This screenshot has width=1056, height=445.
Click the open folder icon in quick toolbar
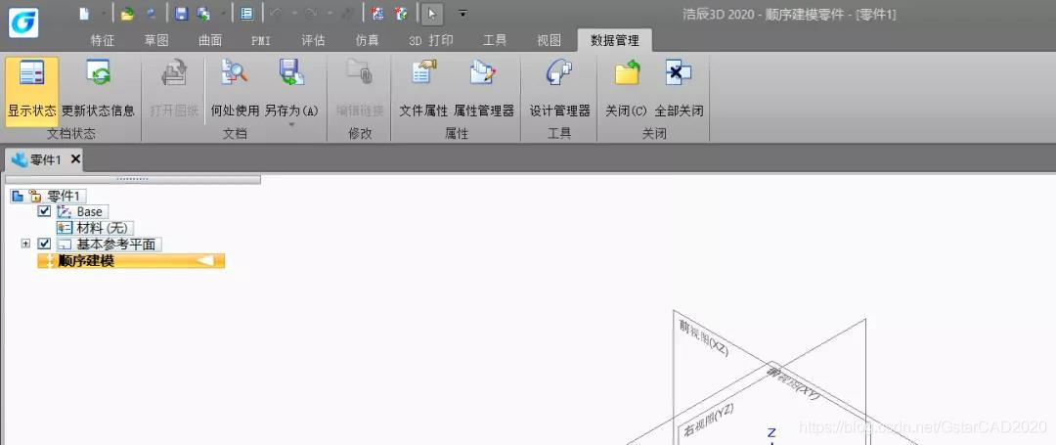[126, 14]
